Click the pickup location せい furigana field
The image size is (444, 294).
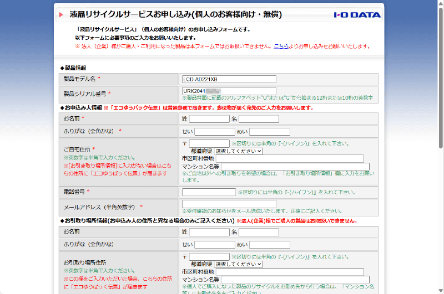tap(215, 245)
